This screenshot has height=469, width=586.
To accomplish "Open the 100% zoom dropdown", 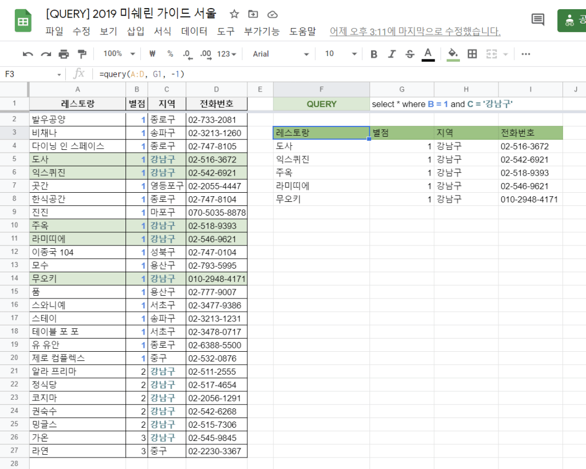I will (119, 54).
